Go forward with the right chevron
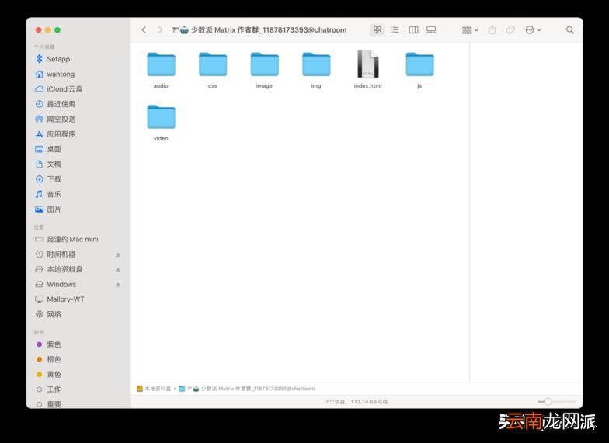Viewport: 609px width, 443px height. [160, 29]
